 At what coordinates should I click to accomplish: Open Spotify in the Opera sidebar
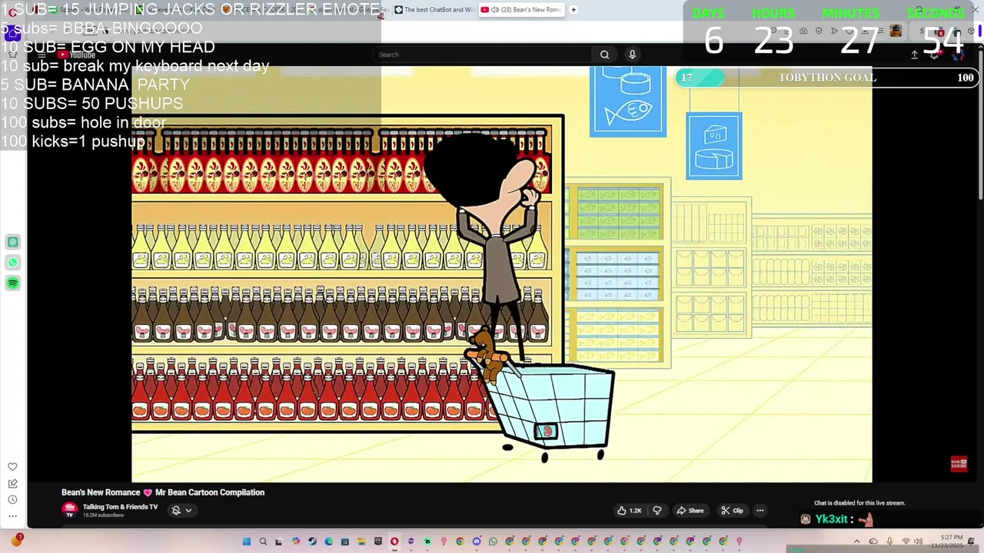[x=13, y=283]
